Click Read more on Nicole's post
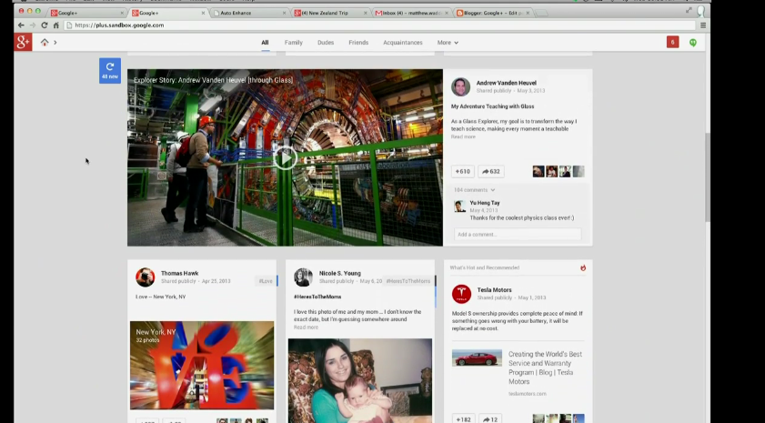The width and height of the screenshot is (765, 423). pos(306,327)
